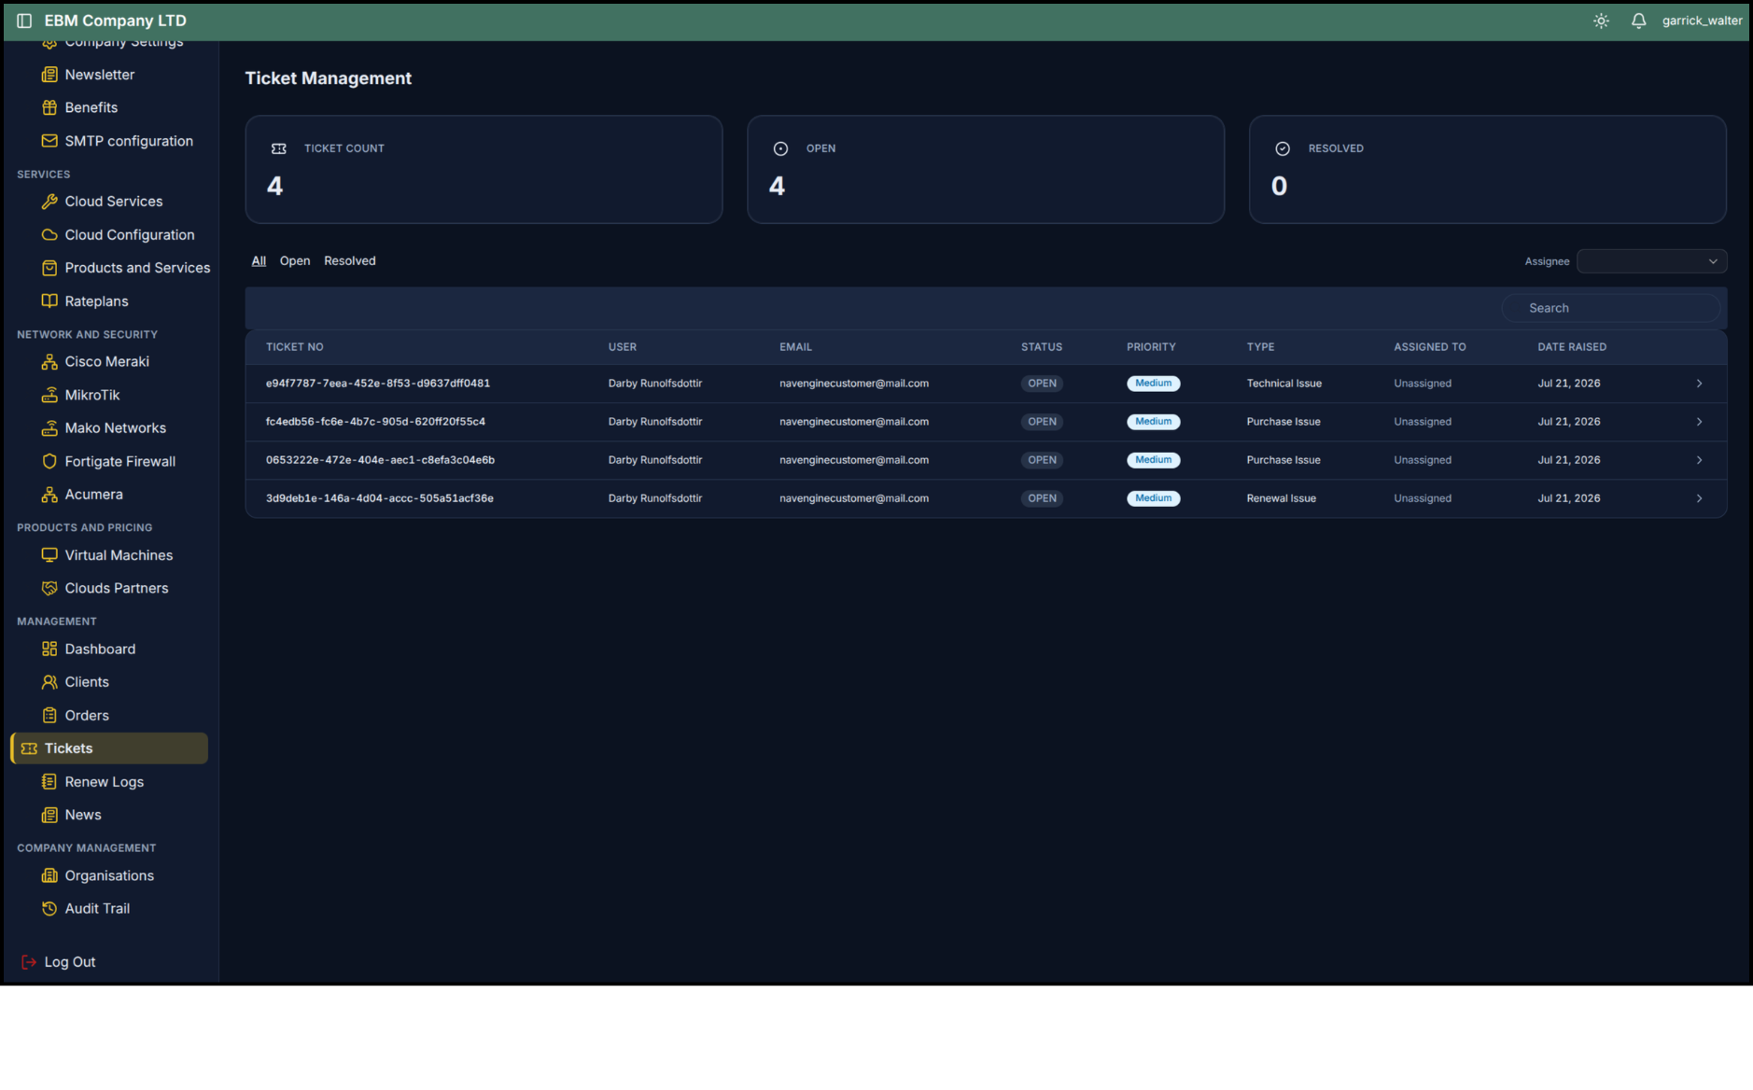1753x1090 pixels.
Task: Click the Cloud Configuration cloud icon
Action: (49, 235)
